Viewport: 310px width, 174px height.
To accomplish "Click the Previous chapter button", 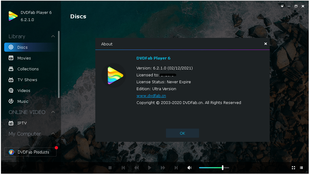I will (123, 168).
